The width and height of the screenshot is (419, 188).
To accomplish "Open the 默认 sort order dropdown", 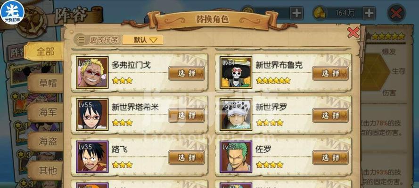I will pos(143,40).
